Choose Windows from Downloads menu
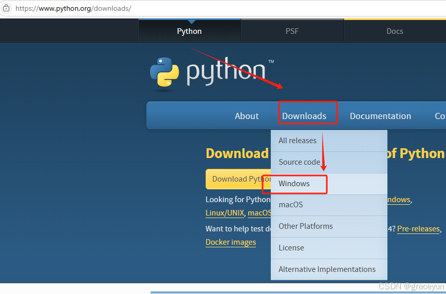 point(329,184)
